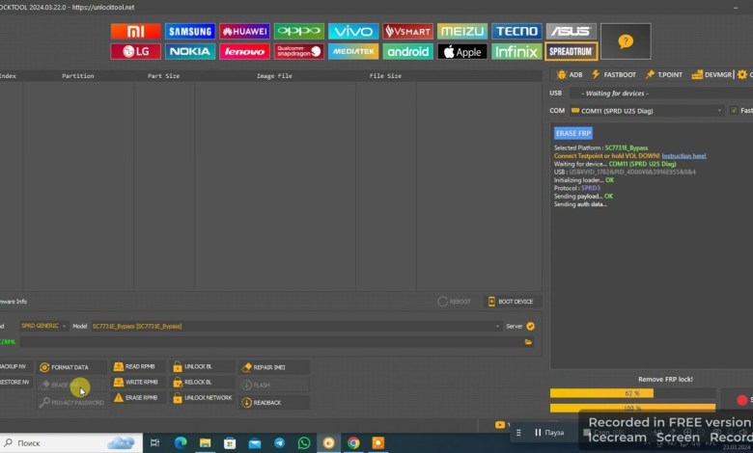Screen dimensions: 753x453
Task: Open the Apple brand section
Action: [462, 51]
